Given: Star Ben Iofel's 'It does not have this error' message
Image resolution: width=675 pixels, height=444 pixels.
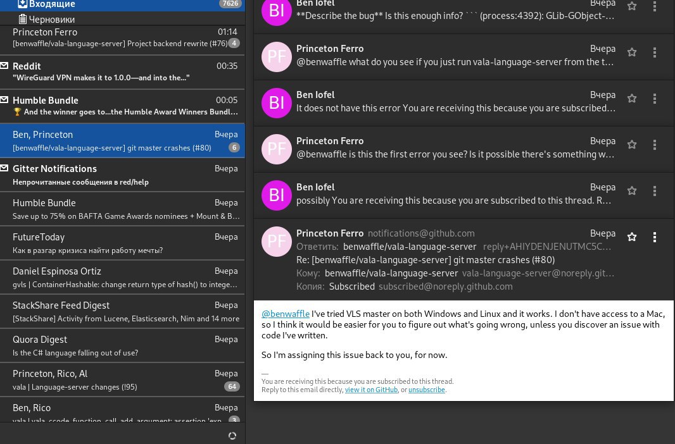Looking at the screenshot, I should click(x=631, y=99).
